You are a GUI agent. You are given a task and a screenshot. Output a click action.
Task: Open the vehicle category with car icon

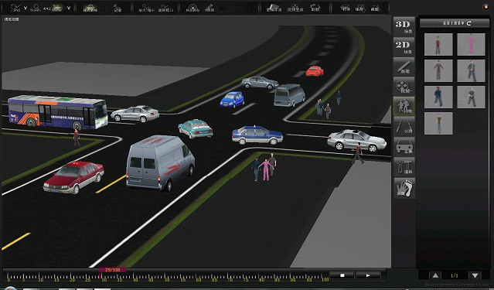pos(404,147)
